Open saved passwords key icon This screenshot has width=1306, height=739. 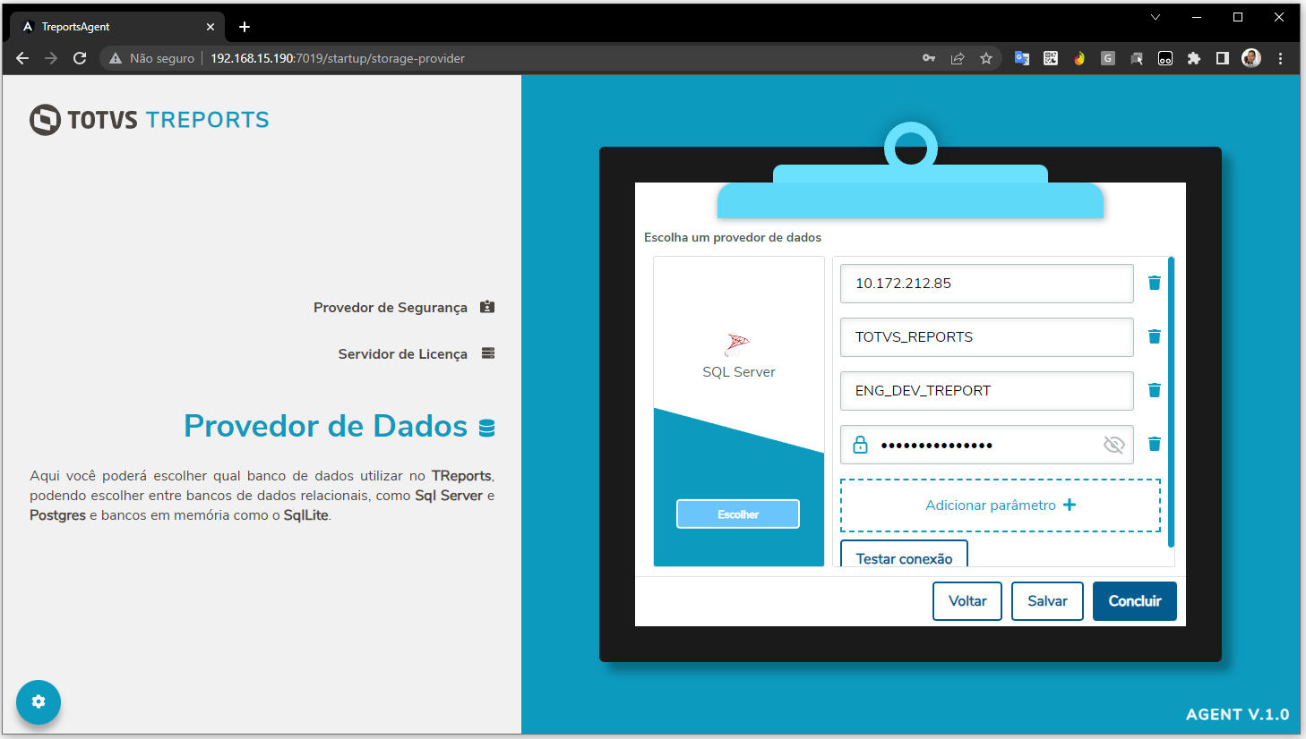click(929, 58)
